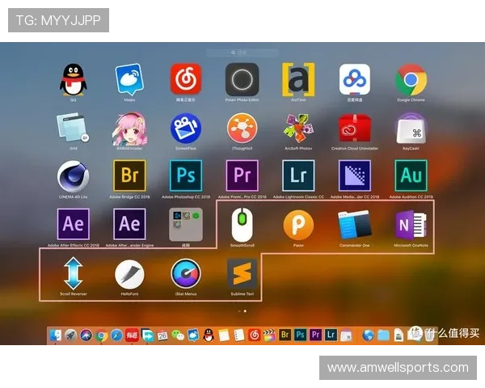Launch Adobe Bridge CC 2018
The width and height of the screenshot is (485, 388).
(129, 175)
